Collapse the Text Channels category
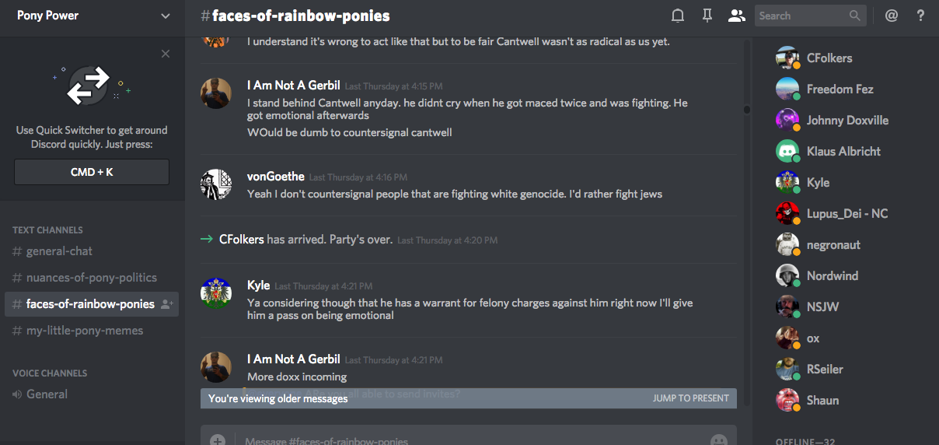The image size is (939, 445). (x=47, y=230)
